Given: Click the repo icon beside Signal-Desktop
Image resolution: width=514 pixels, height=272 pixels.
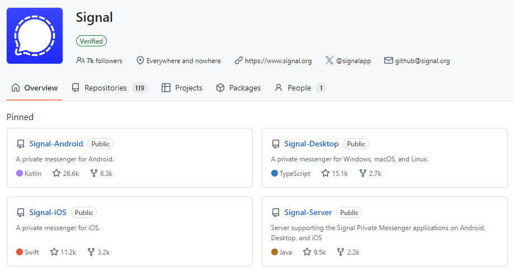Looking at the screenshot, I should click(x=276, y=144).
